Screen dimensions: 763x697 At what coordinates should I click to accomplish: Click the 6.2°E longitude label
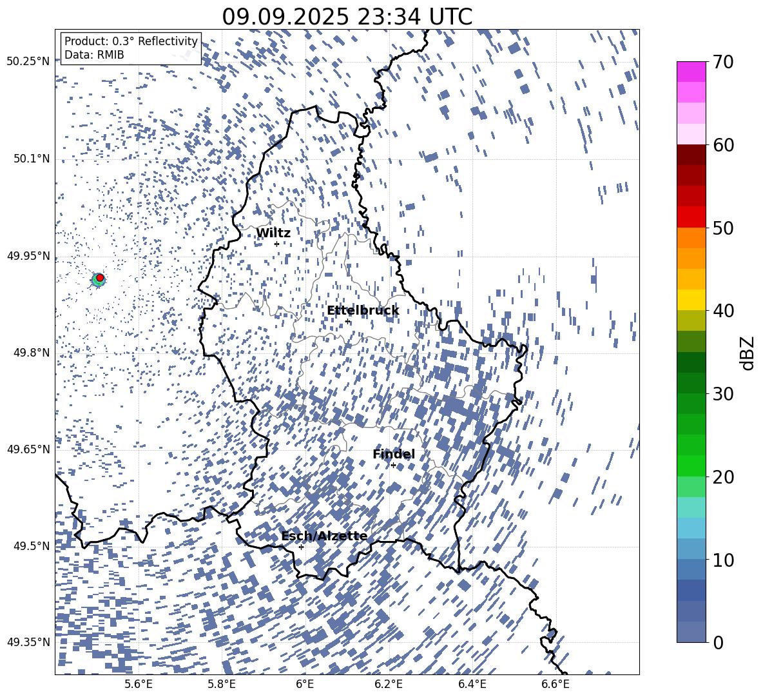pyautogui.click(x=389, y=684)
